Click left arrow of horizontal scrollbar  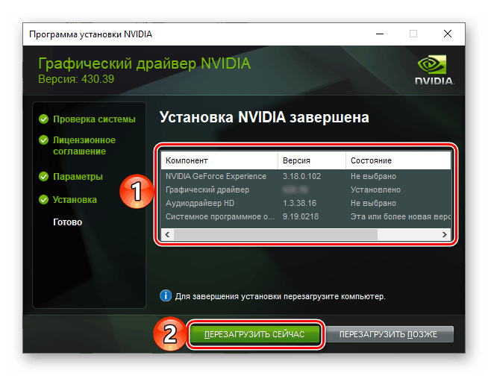[x=167, y=234]
